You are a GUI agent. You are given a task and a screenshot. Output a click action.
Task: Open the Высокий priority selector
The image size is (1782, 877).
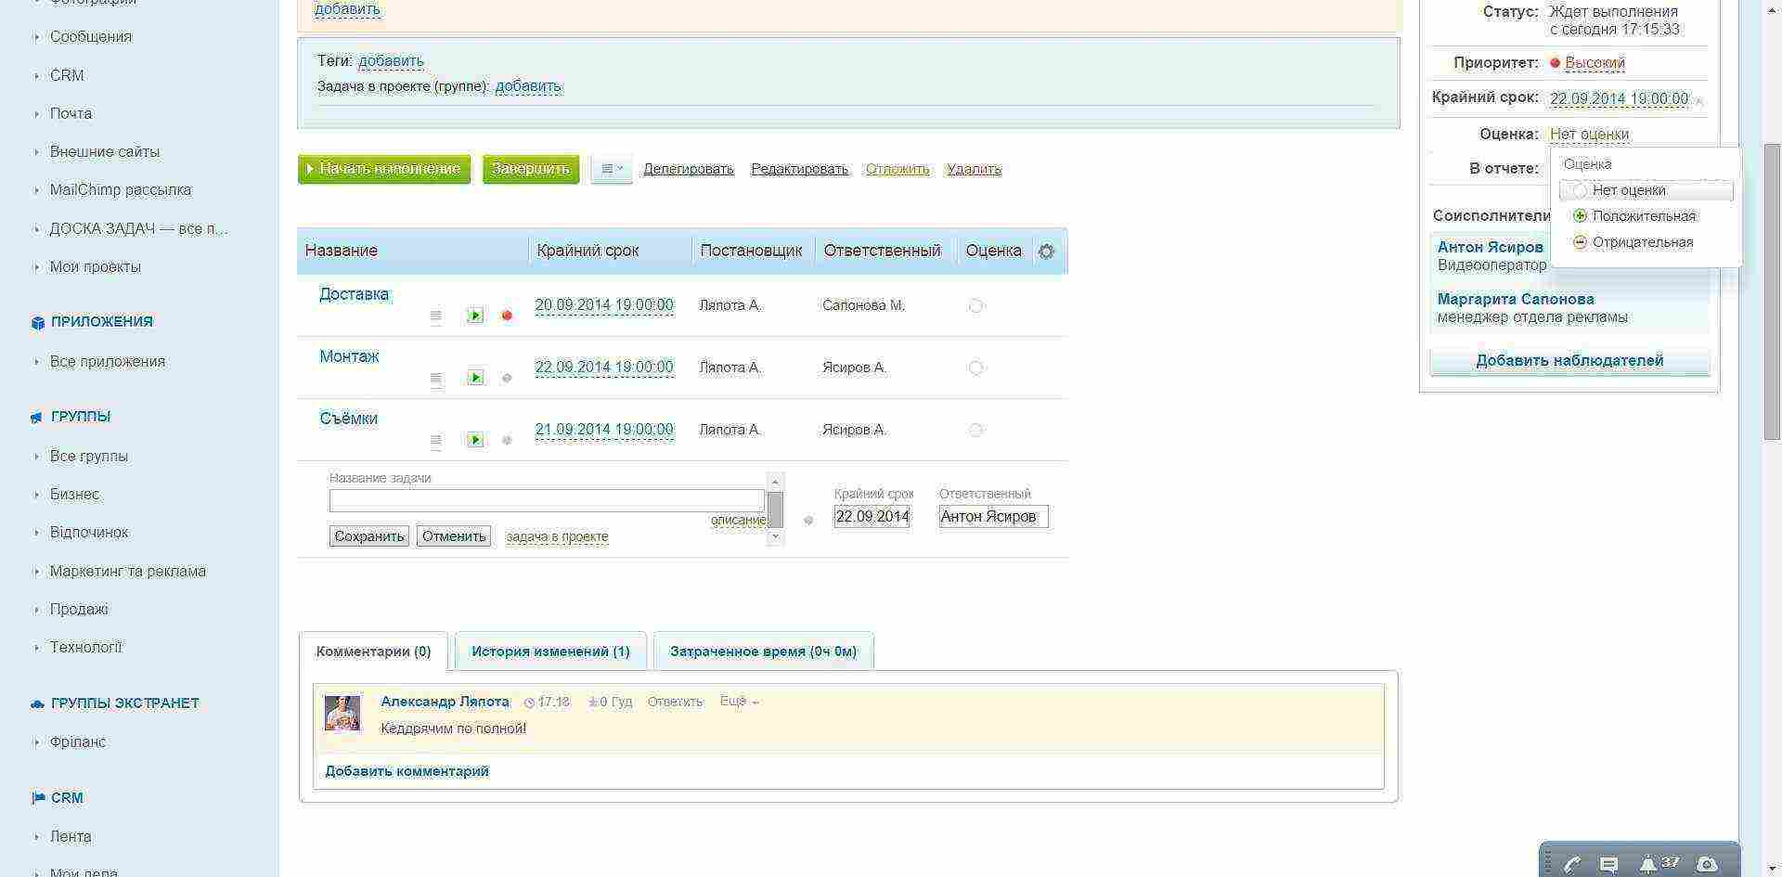pyautogui.click(x=1595, y=63)
